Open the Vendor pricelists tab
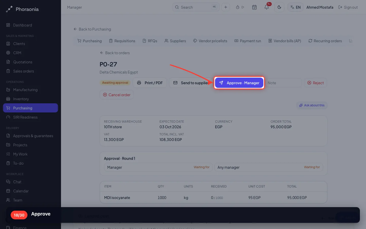The image size is (366, 229). (x=210, y=41)
